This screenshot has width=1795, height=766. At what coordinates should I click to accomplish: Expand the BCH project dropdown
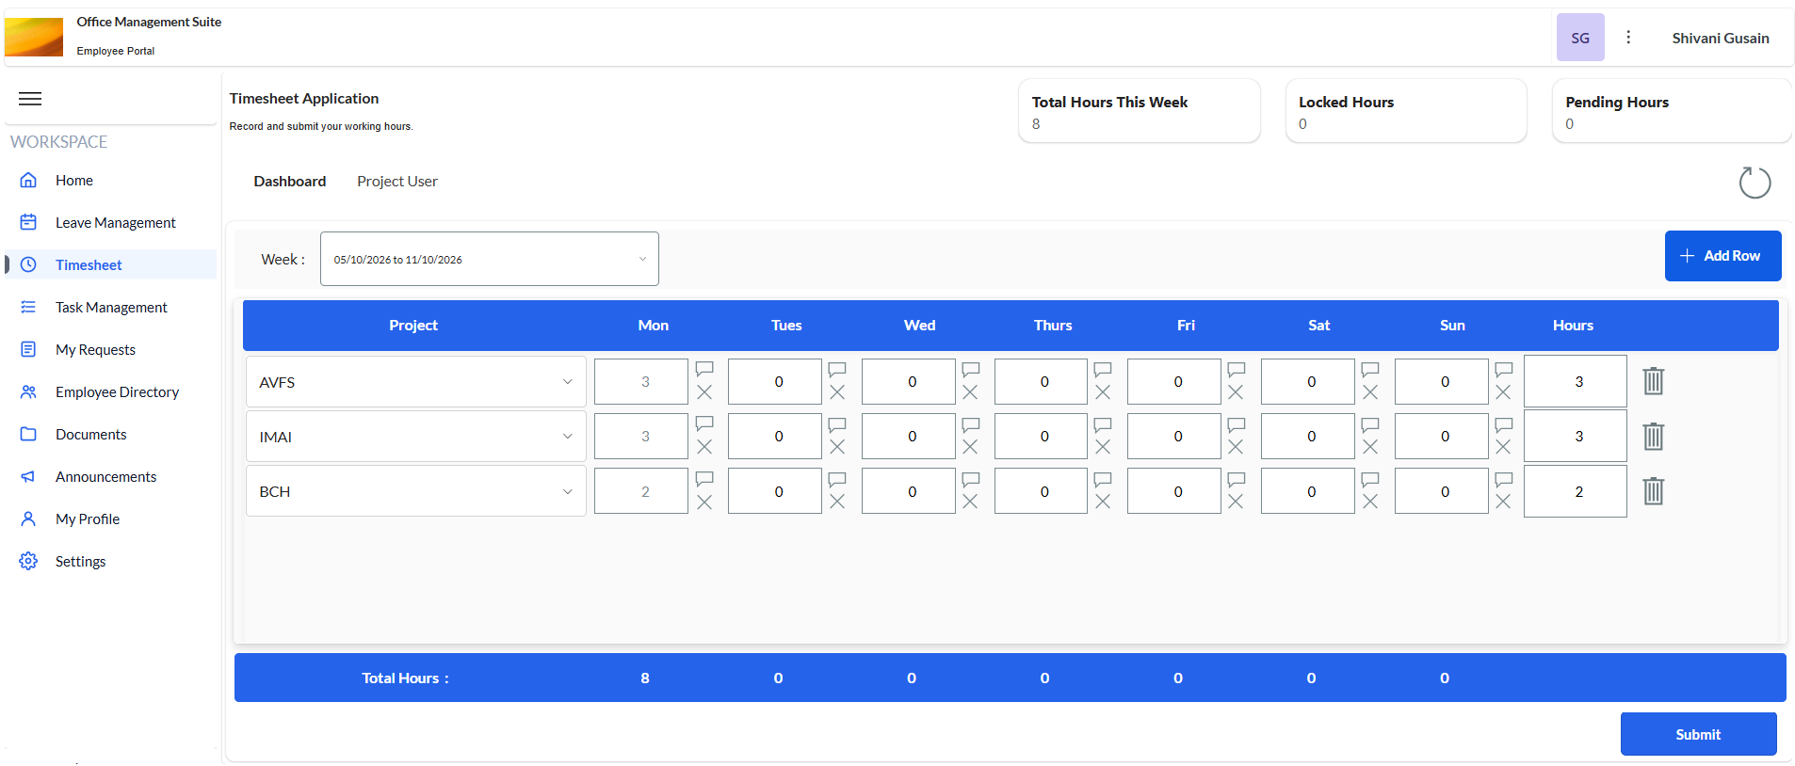click(x=416, y=491)
